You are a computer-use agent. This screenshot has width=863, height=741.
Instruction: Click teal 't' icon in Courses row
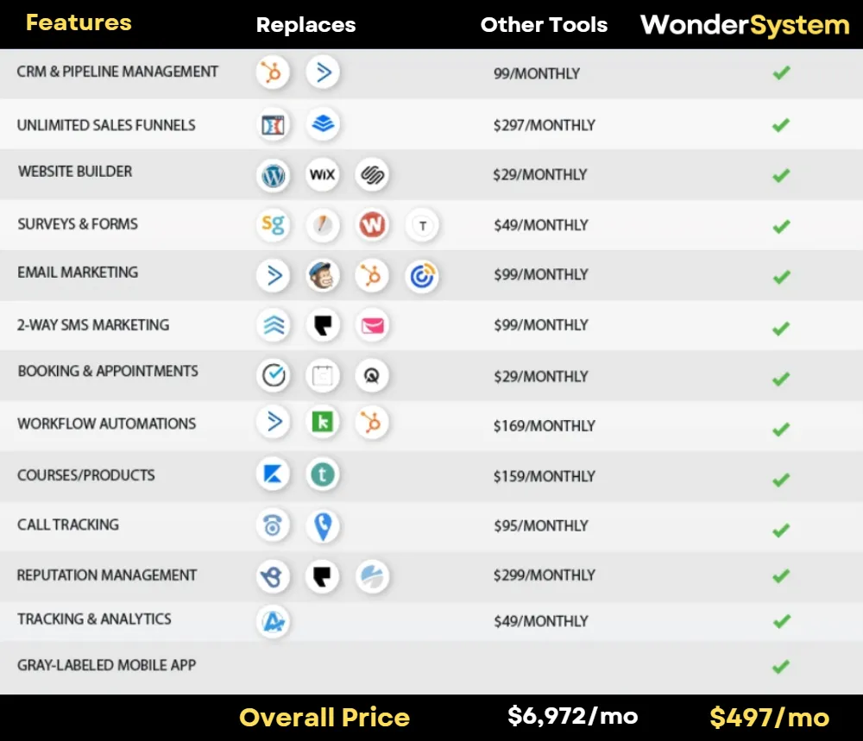pos(323,474)
